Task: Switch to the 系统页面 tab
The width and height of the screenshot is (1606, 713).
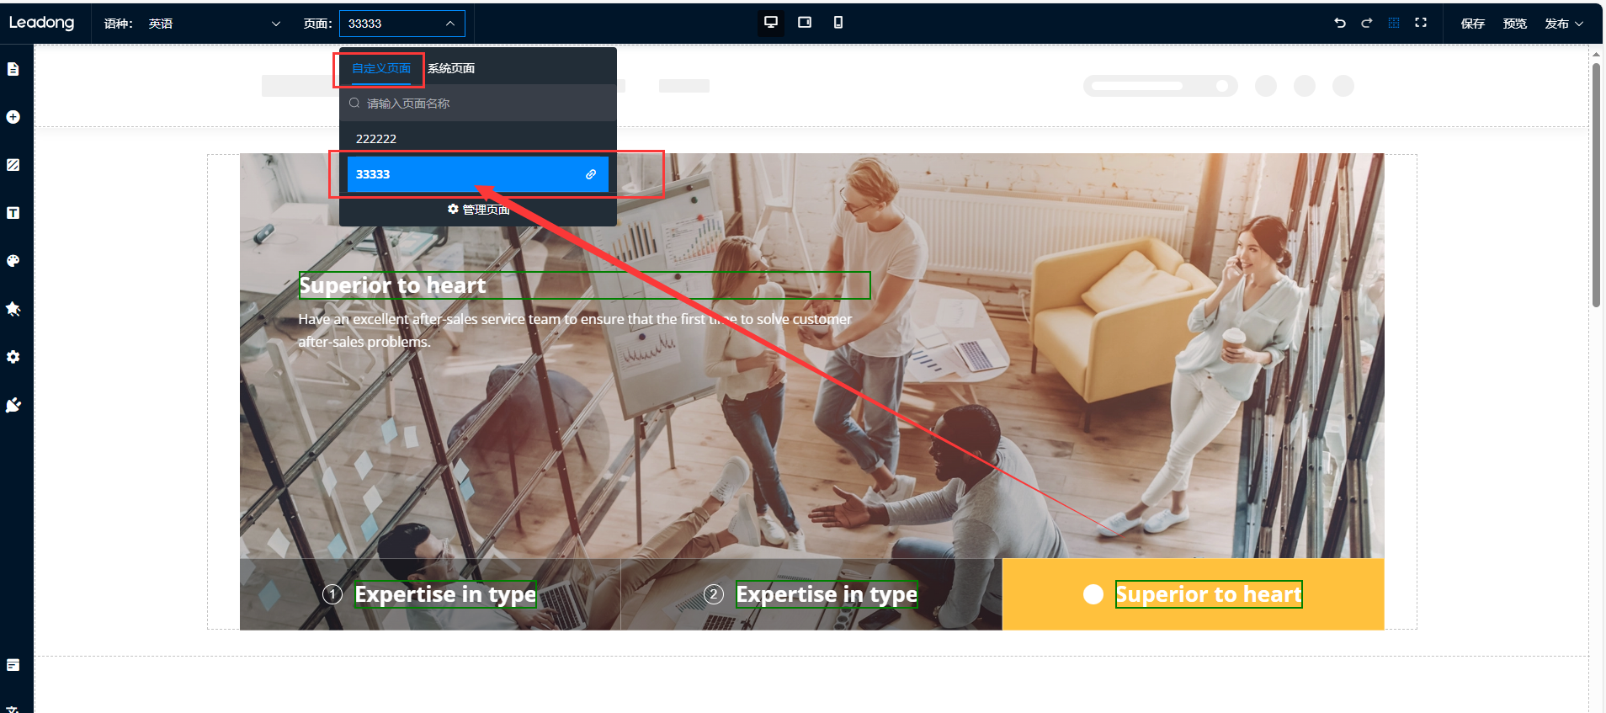Action: 451,68
